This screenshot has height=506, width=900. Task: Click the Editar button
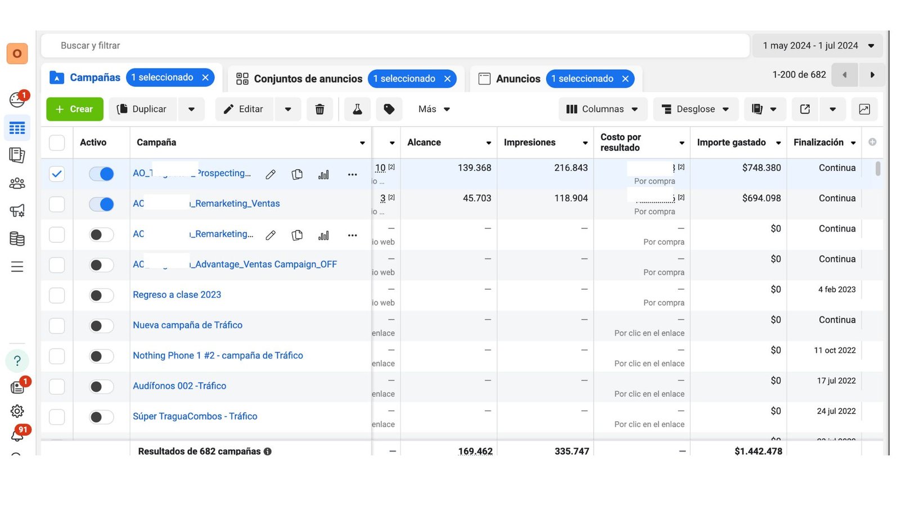coord(245,109)
